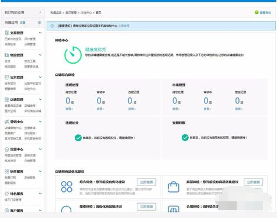Click 查看 under 市场管理 审核中
This screenshot has height=220, width=277.
click(207, 109)
